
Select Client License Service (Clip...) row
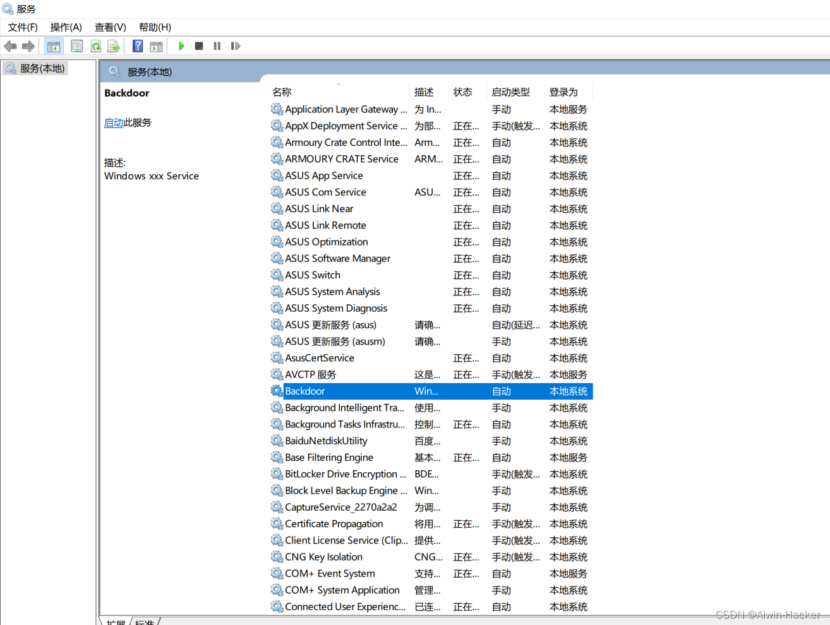(431, 540)
